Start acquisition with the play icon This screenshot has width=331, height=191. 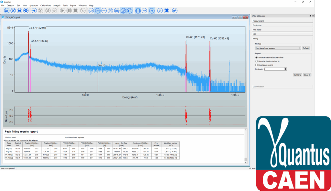[x=62, y=11]
